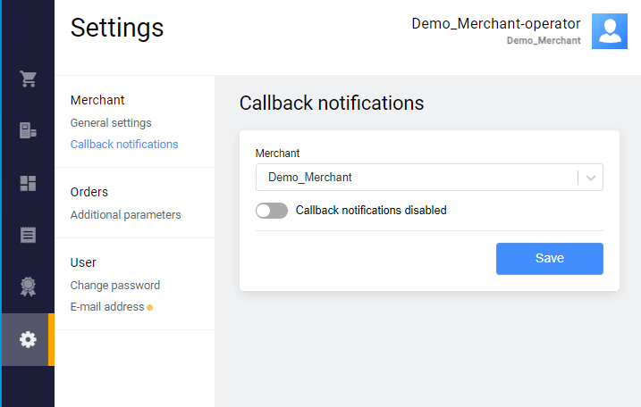This screenshot has width=641, height=407.
Task: Click orange notification dot beside E-mail address
Action: pyautogui.click(x=150, y=307)
